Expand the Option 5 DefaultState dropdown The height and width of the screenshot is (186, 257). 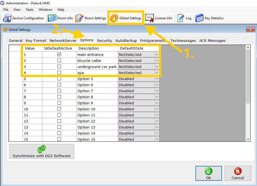[x=157, y=79]
